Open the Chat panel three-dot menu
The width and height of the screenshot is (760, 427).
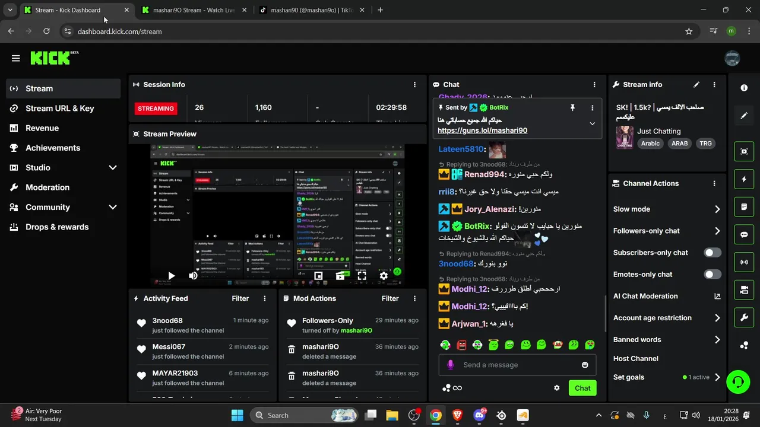pos(594,84)
